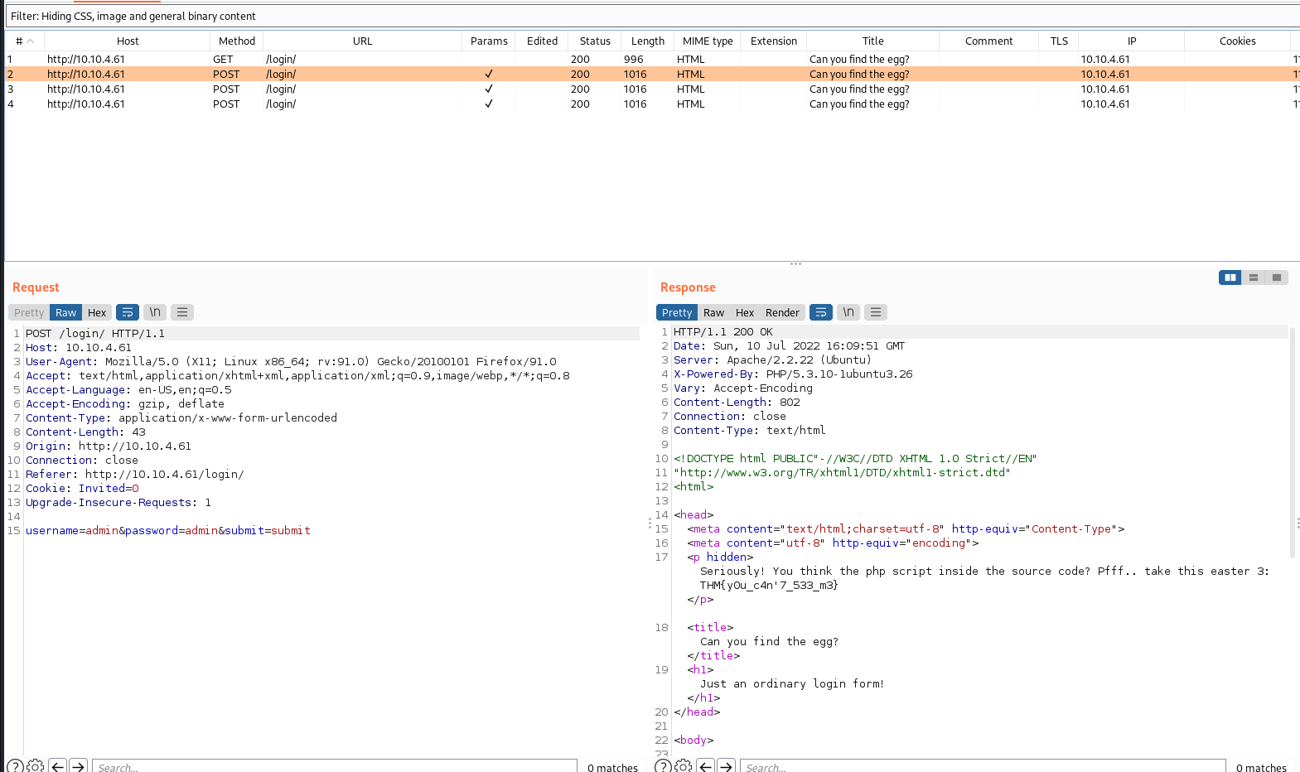The height and width of the screenshot is (772, 1300).
Task: Switch to side-by-side layout view
Action: [x=1230, y=277]
